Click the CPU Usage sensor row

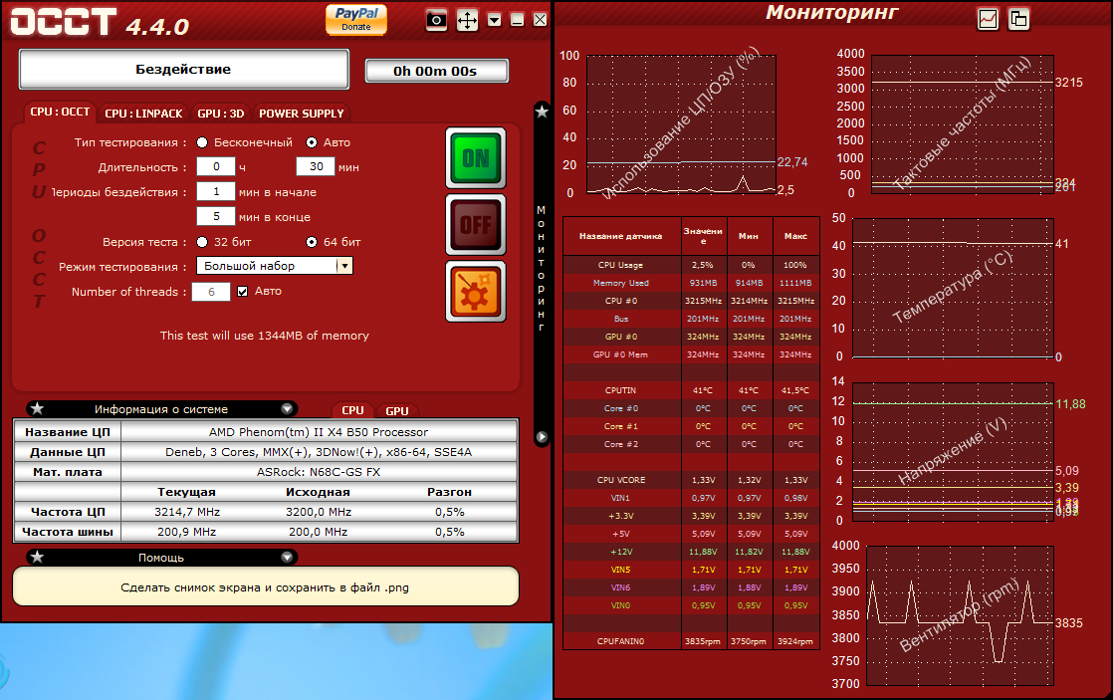690,265
